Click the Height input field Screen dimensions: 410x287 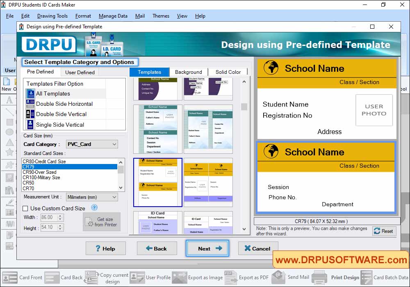click(x=49, y=228)
